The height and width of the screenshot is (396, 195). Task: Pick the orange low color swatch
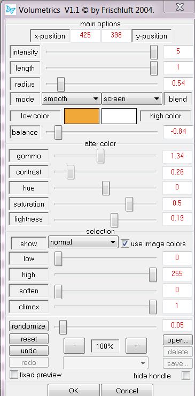tap(82, 116)
